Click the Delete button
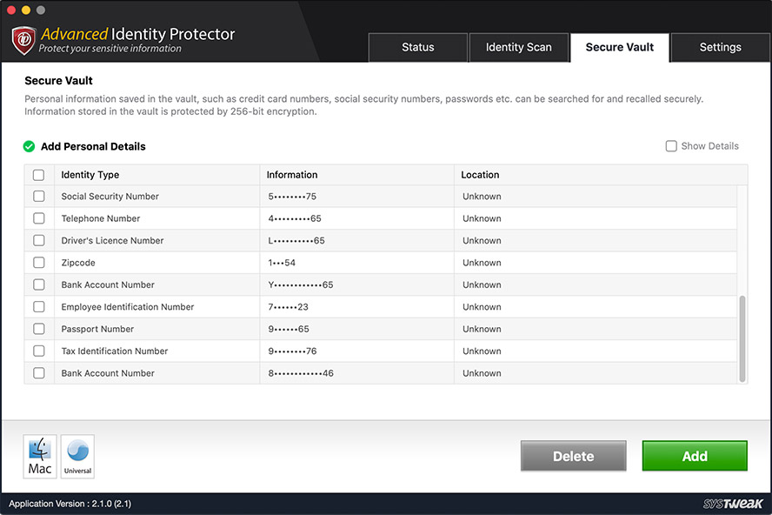Viewport: 772px width, 515px height. point(574,456)
